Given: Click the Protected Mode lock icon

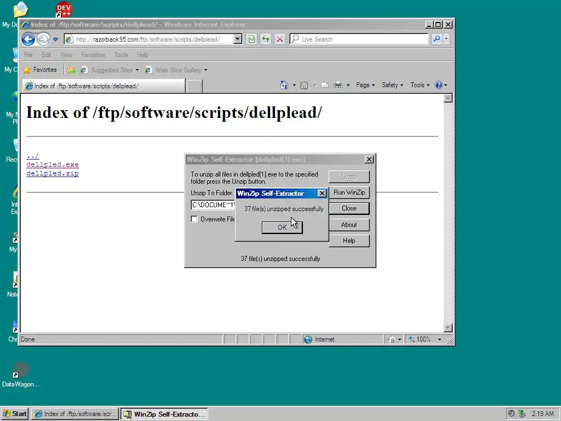Looking at the screenshot, I should tap(392, 339).
